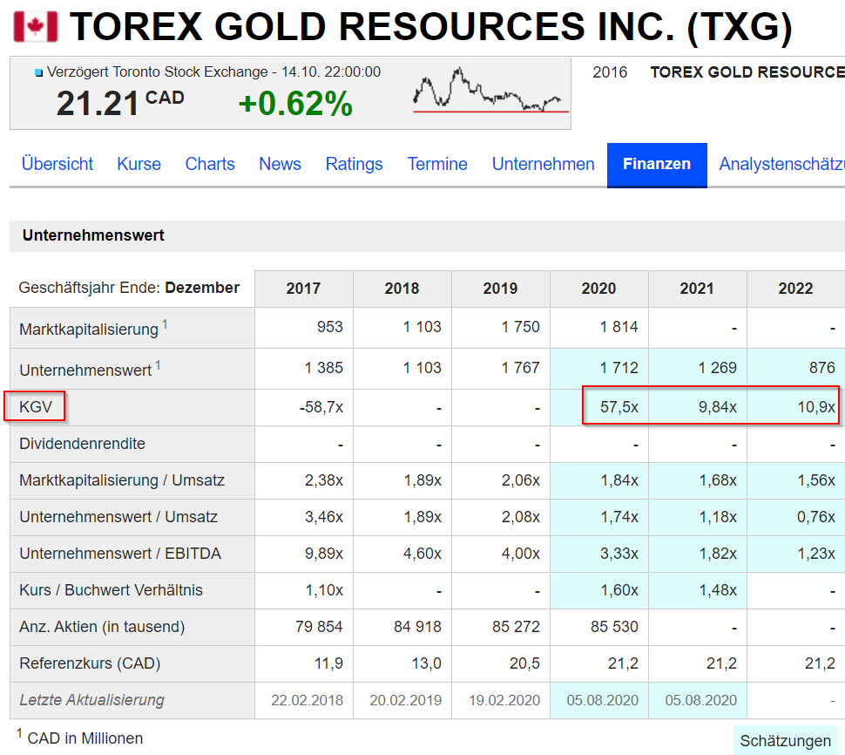Click the 3,33x EBITDA multiple for 2020
The image size is (845, 755).
tap(619, 554)
